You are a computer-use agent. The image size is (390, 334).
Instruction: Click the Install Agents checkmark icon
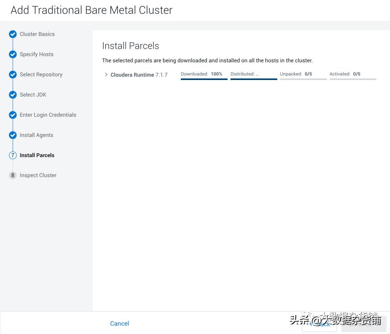click(x=13, y=135)
